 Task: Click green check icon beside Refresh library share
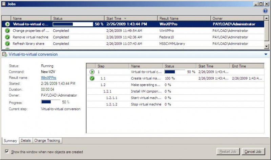[x=7, y=43]
